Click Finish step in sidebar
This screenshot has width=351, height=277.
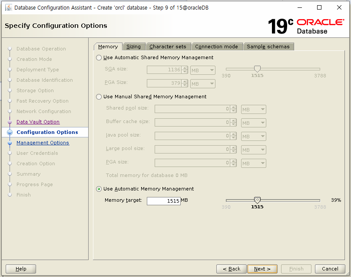coord(23,195)
